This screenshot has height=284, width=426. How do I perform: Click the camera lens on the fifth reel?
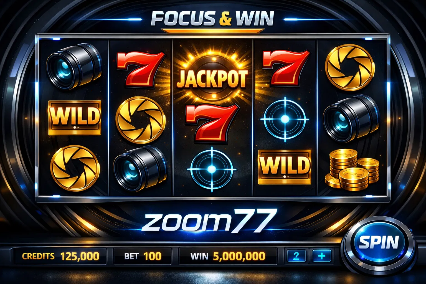351,119
